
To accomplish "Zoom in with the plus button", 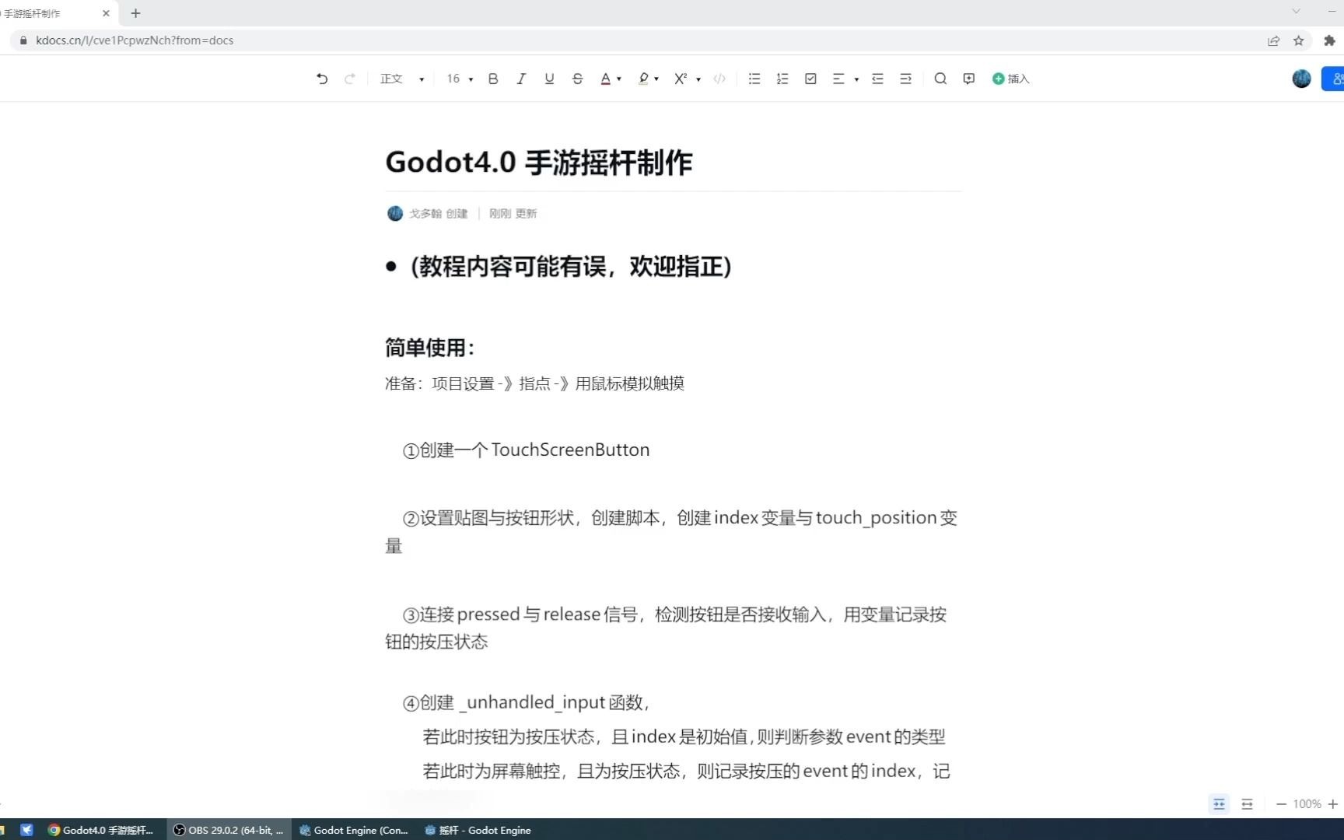I will coord(1332,804).
